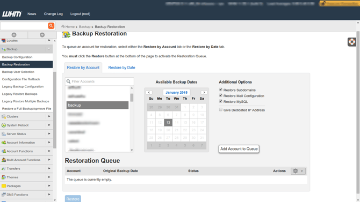Uncheck Restore Mail Configuration option
Screen dimensions: 360x202
tap(221, 95)
